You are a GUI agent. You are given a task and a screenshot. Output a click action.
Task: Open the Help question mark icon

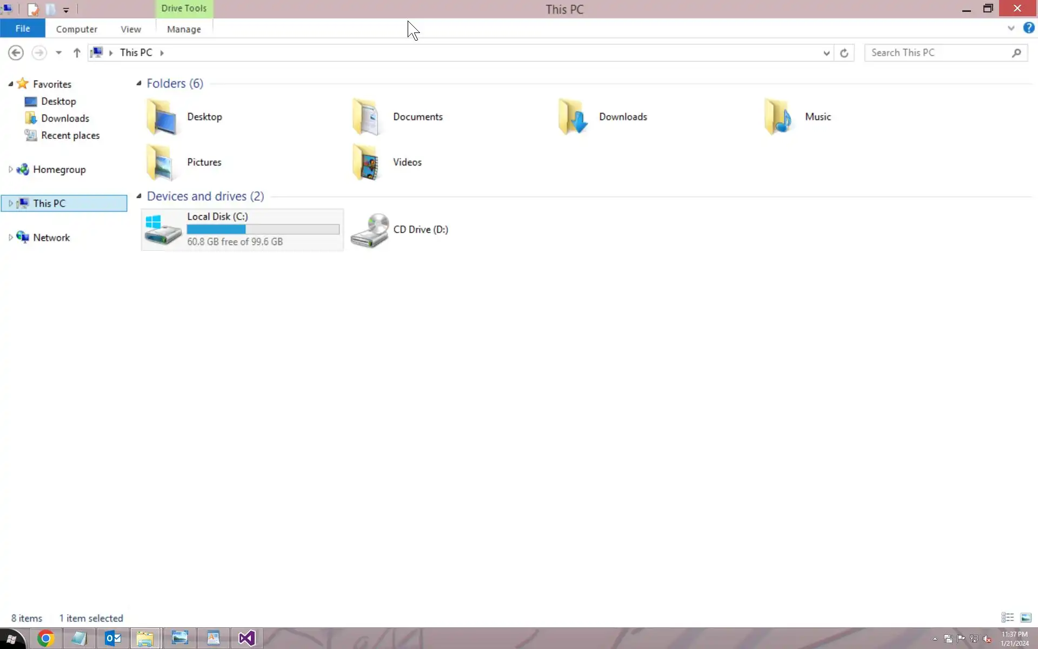(1028, 28)
